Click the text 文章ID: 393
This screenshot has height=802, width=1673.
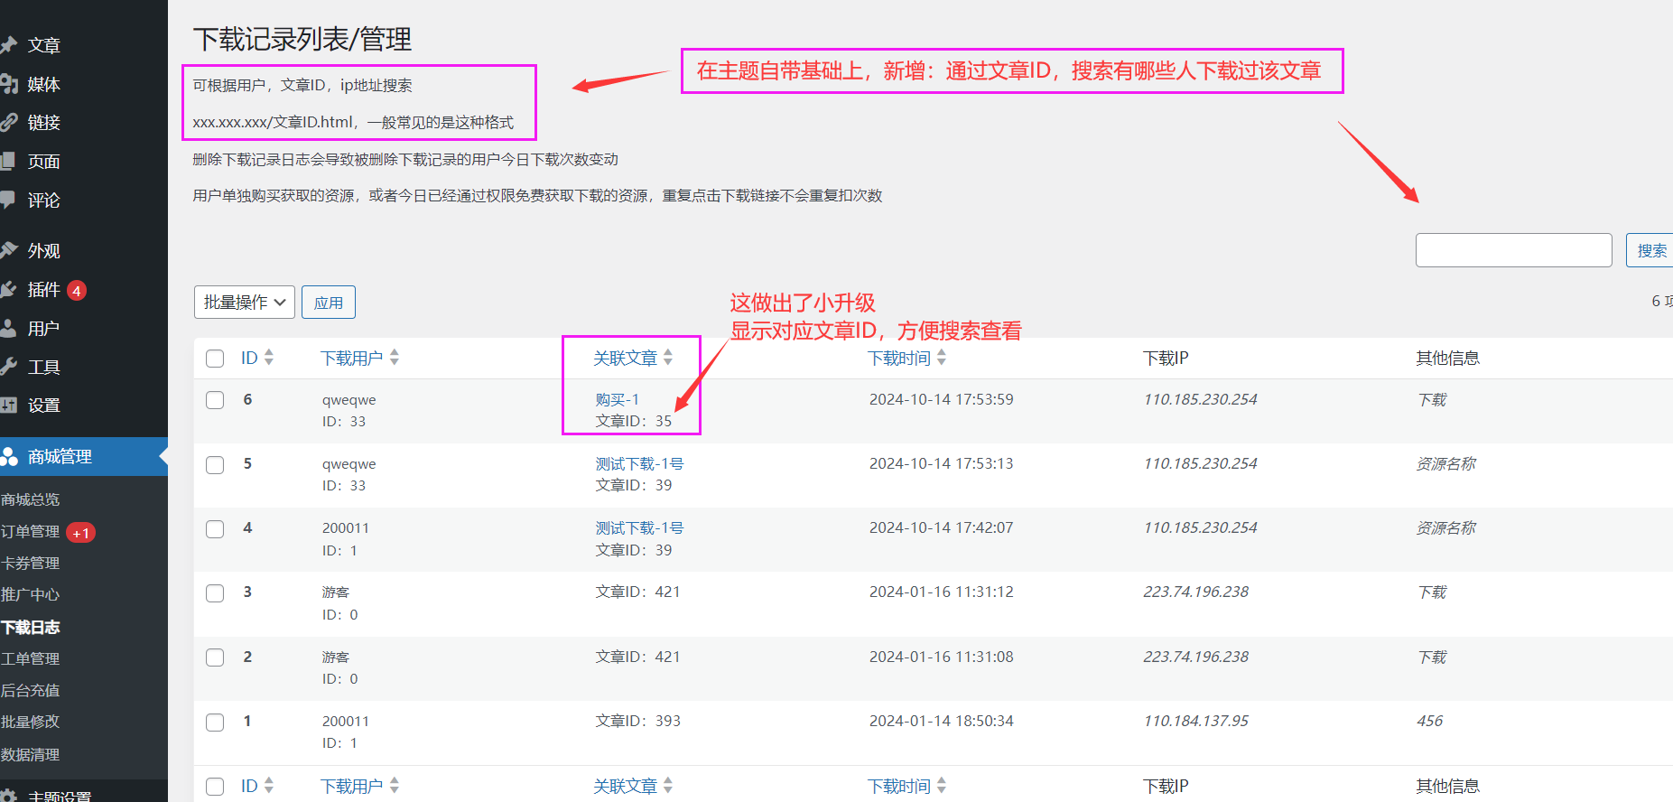(x=638, y=721)
